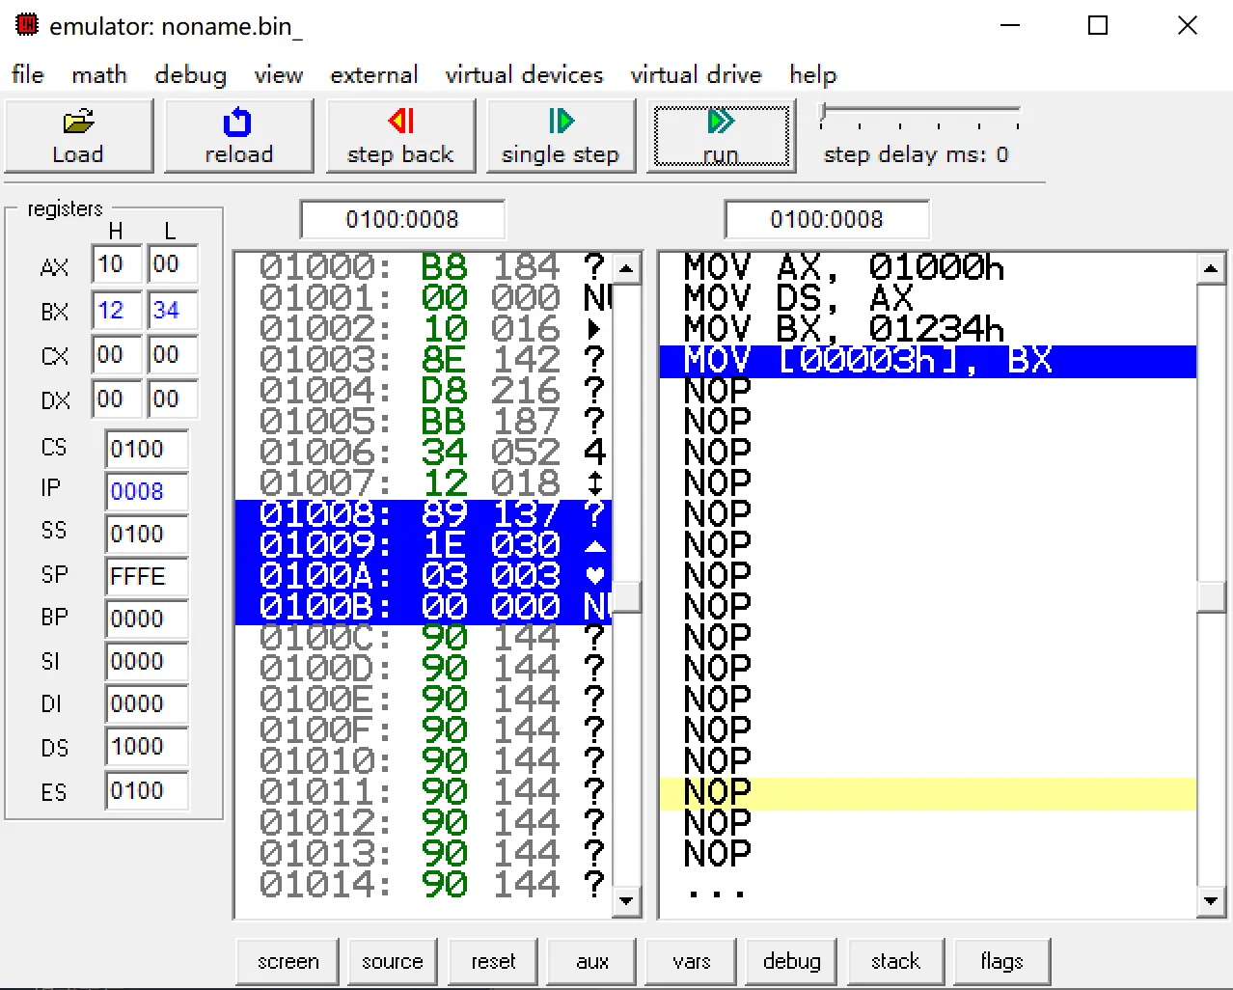Open the external menu
Image resolution: width=1233 pixels, height=990 pixels.
374,74
